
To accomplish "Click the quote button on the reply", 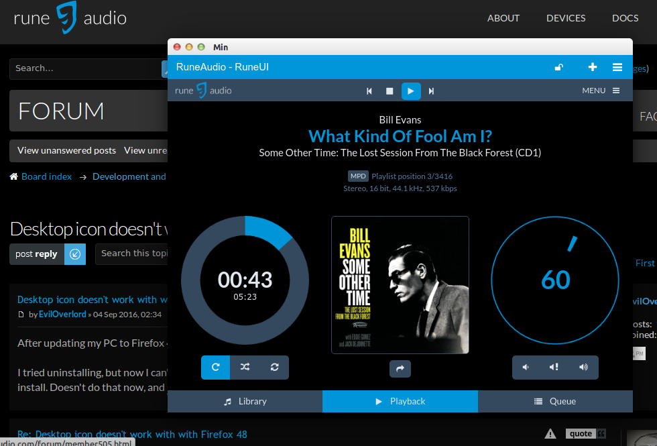I will tap(586, 433).
